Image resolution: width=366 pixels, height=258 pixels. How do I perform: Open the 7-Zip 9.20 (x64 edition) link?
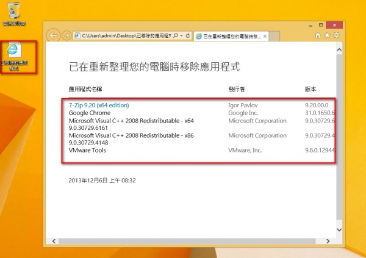99,106
